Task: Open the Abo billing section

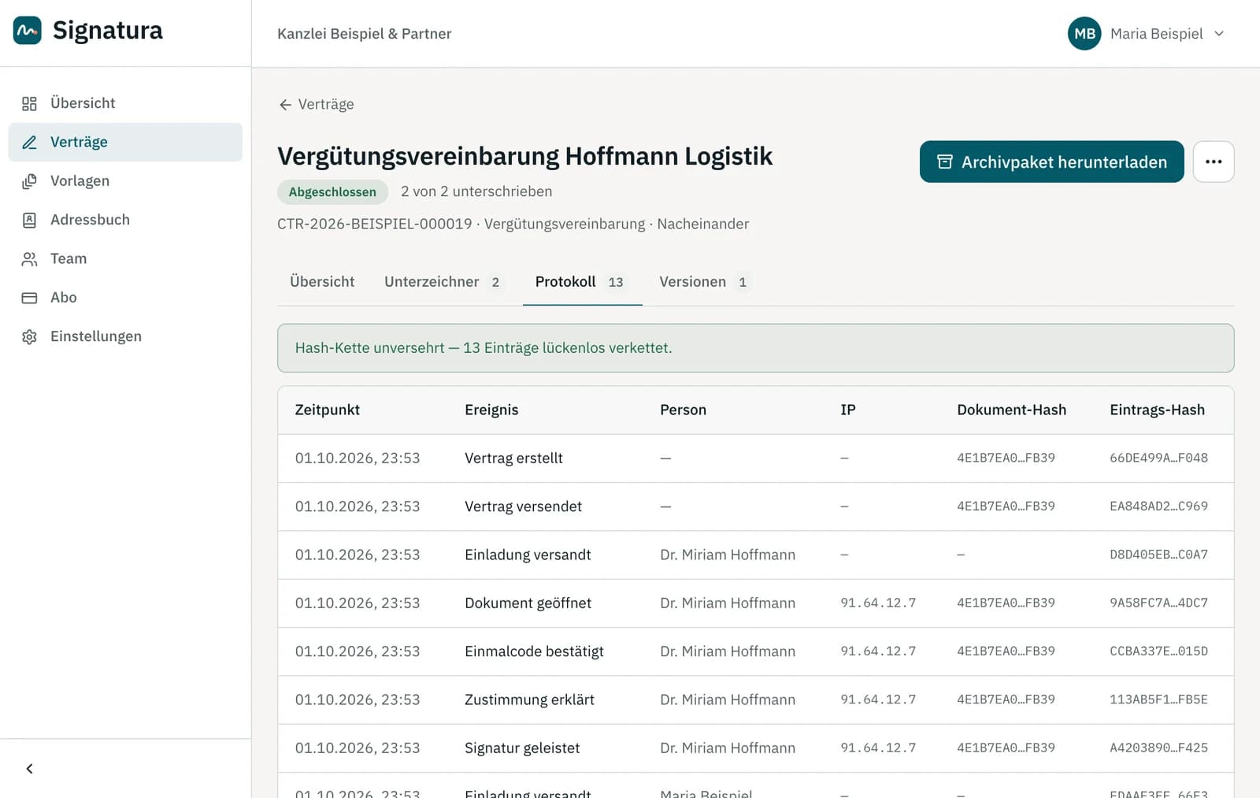Action: click(x=125, y=297)
